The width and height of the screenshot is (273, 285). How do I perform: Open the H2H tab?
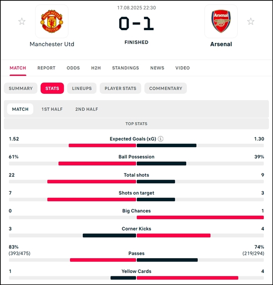(96, 68)
